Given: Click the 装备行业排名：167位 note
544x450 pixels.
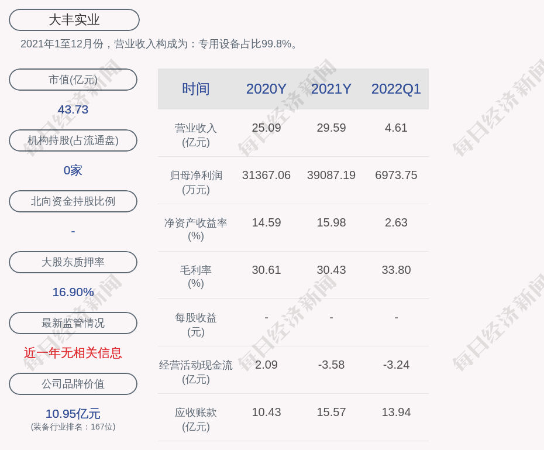Looking at the screenshot, I should click(x=73, y=427).
